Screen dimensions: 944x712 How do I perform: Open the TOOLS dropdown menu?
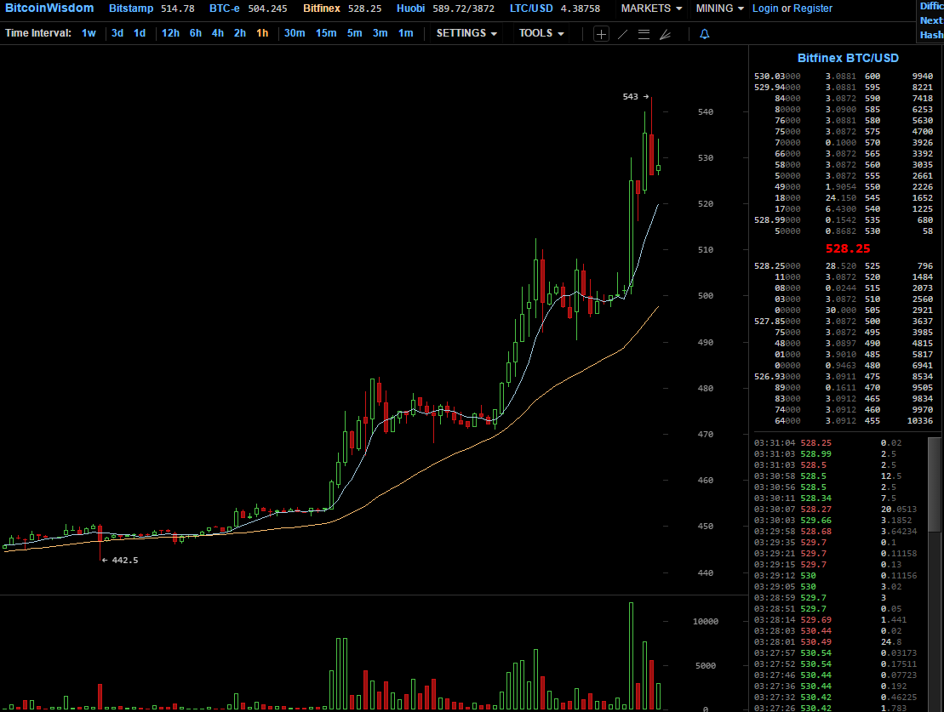pos(541,33)
